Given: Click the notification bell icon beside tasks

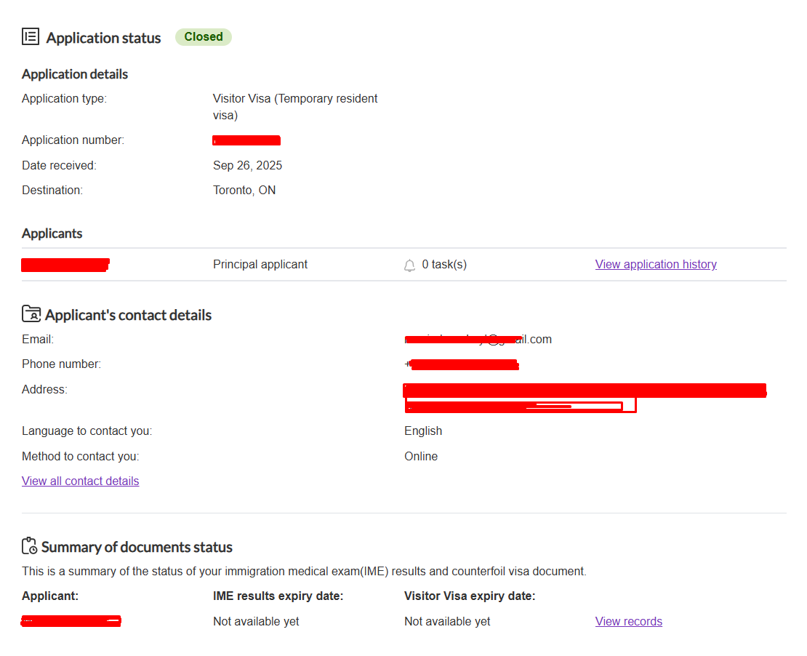Looking at the screenshot, I should [x=409, y=265].
